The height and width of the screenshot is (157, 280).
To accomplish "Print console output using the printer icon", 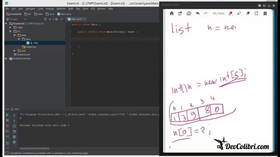I will (14, 137).
